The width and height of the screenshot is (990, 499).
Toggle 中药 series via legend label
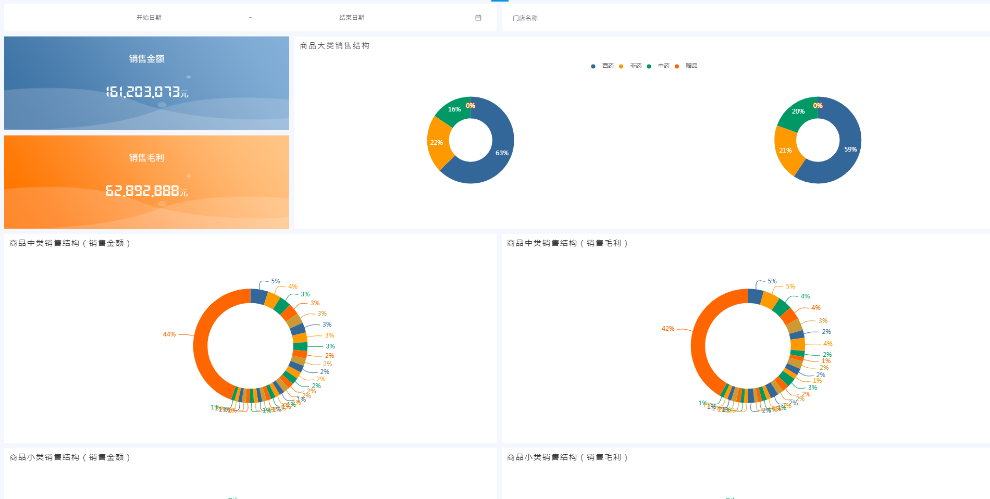coord(663,66)
